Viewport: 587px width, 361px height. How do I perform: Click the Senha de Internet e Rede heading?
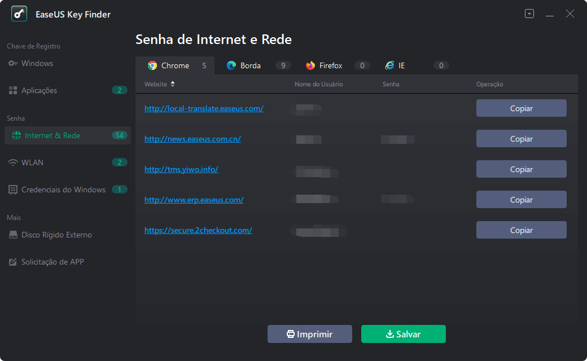click(x=213, y=39)
